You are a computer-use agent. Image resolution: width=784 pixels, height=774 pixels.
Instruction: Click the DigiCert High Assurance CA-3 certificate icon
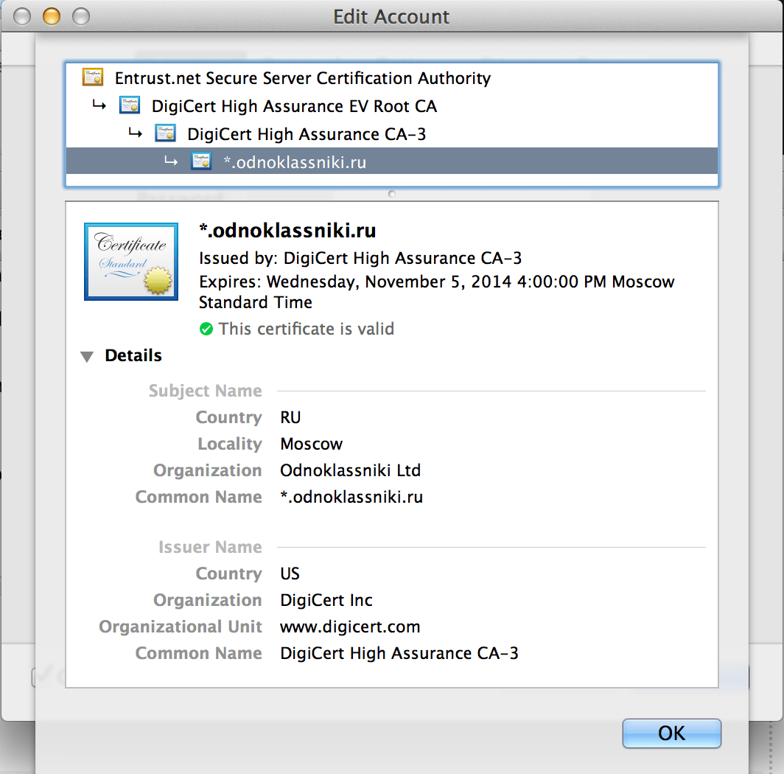pos(165,133)
